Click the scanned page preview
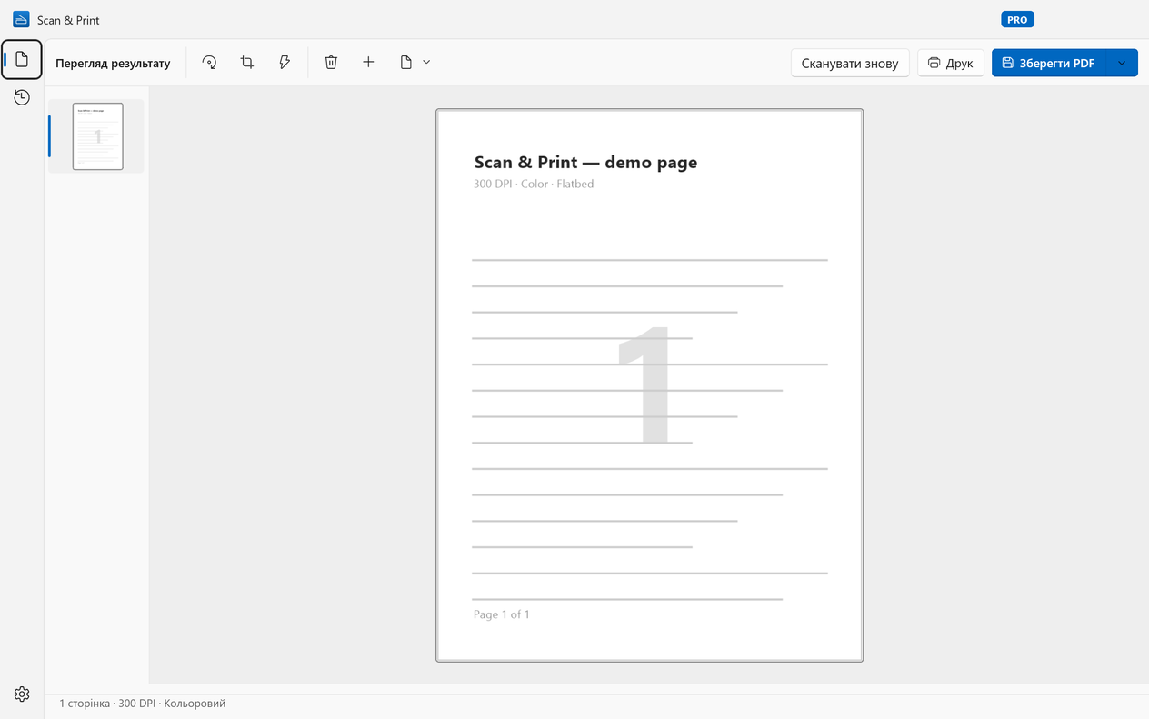This screenshot has width=1149, height=719. point(649,385)
